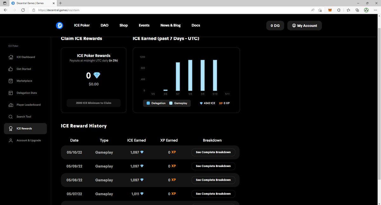
Task: Click the Search Tool magnifier icon
Action: 10,117
